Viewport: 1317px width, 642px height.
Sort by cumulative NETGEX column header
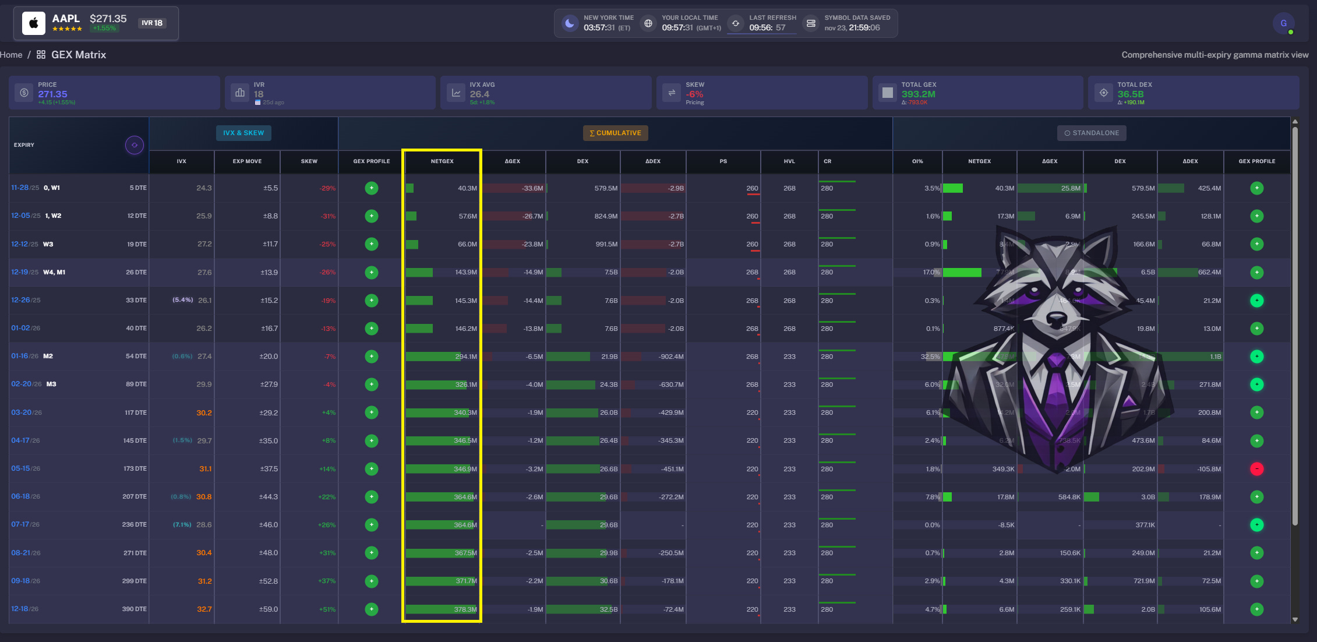[442, 161]
